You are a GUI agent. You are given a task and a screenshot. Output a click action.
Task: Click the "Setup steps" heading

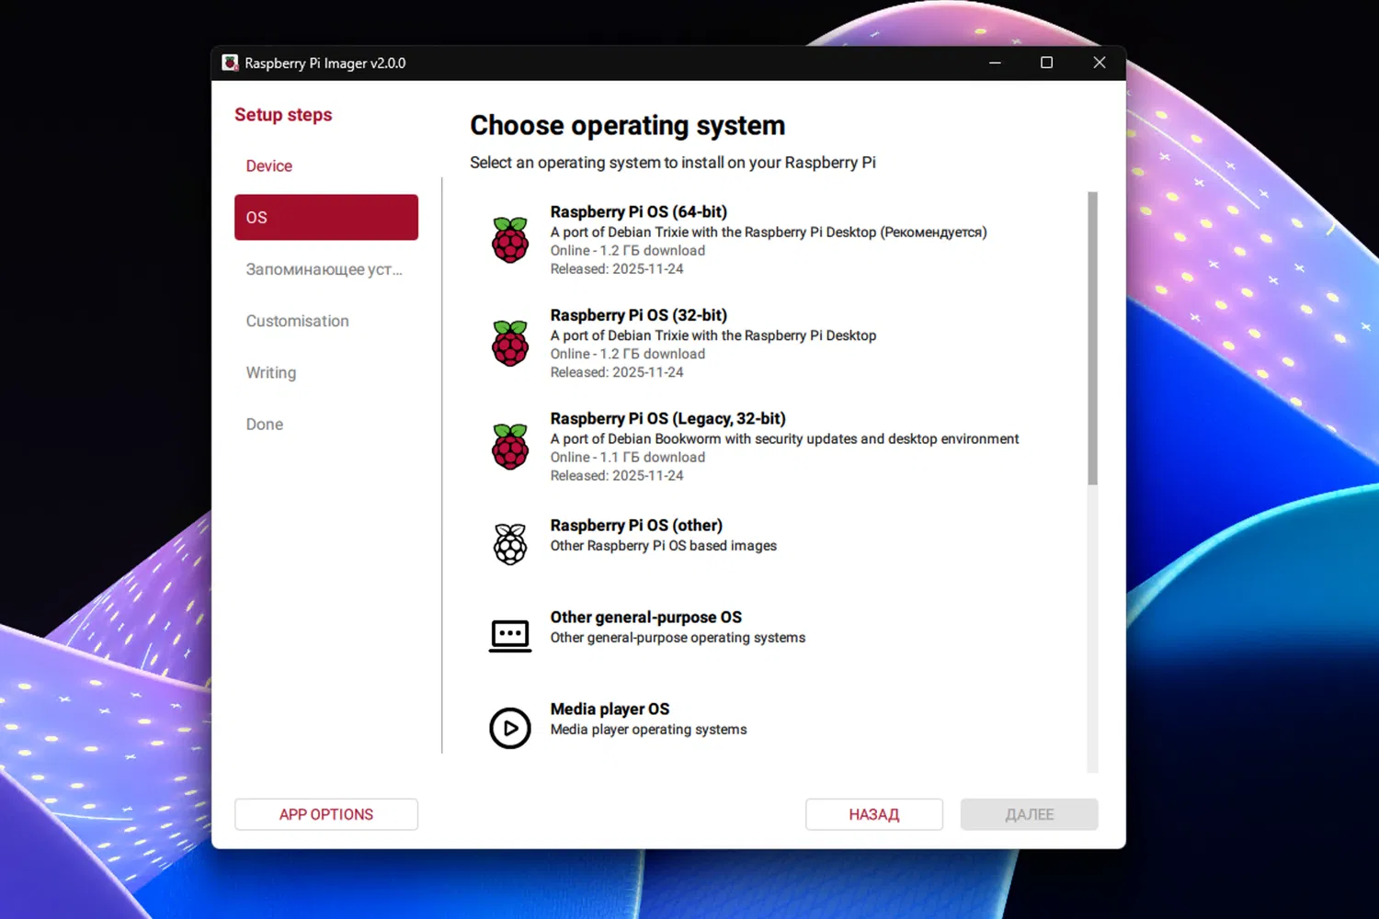pos(283,115)
